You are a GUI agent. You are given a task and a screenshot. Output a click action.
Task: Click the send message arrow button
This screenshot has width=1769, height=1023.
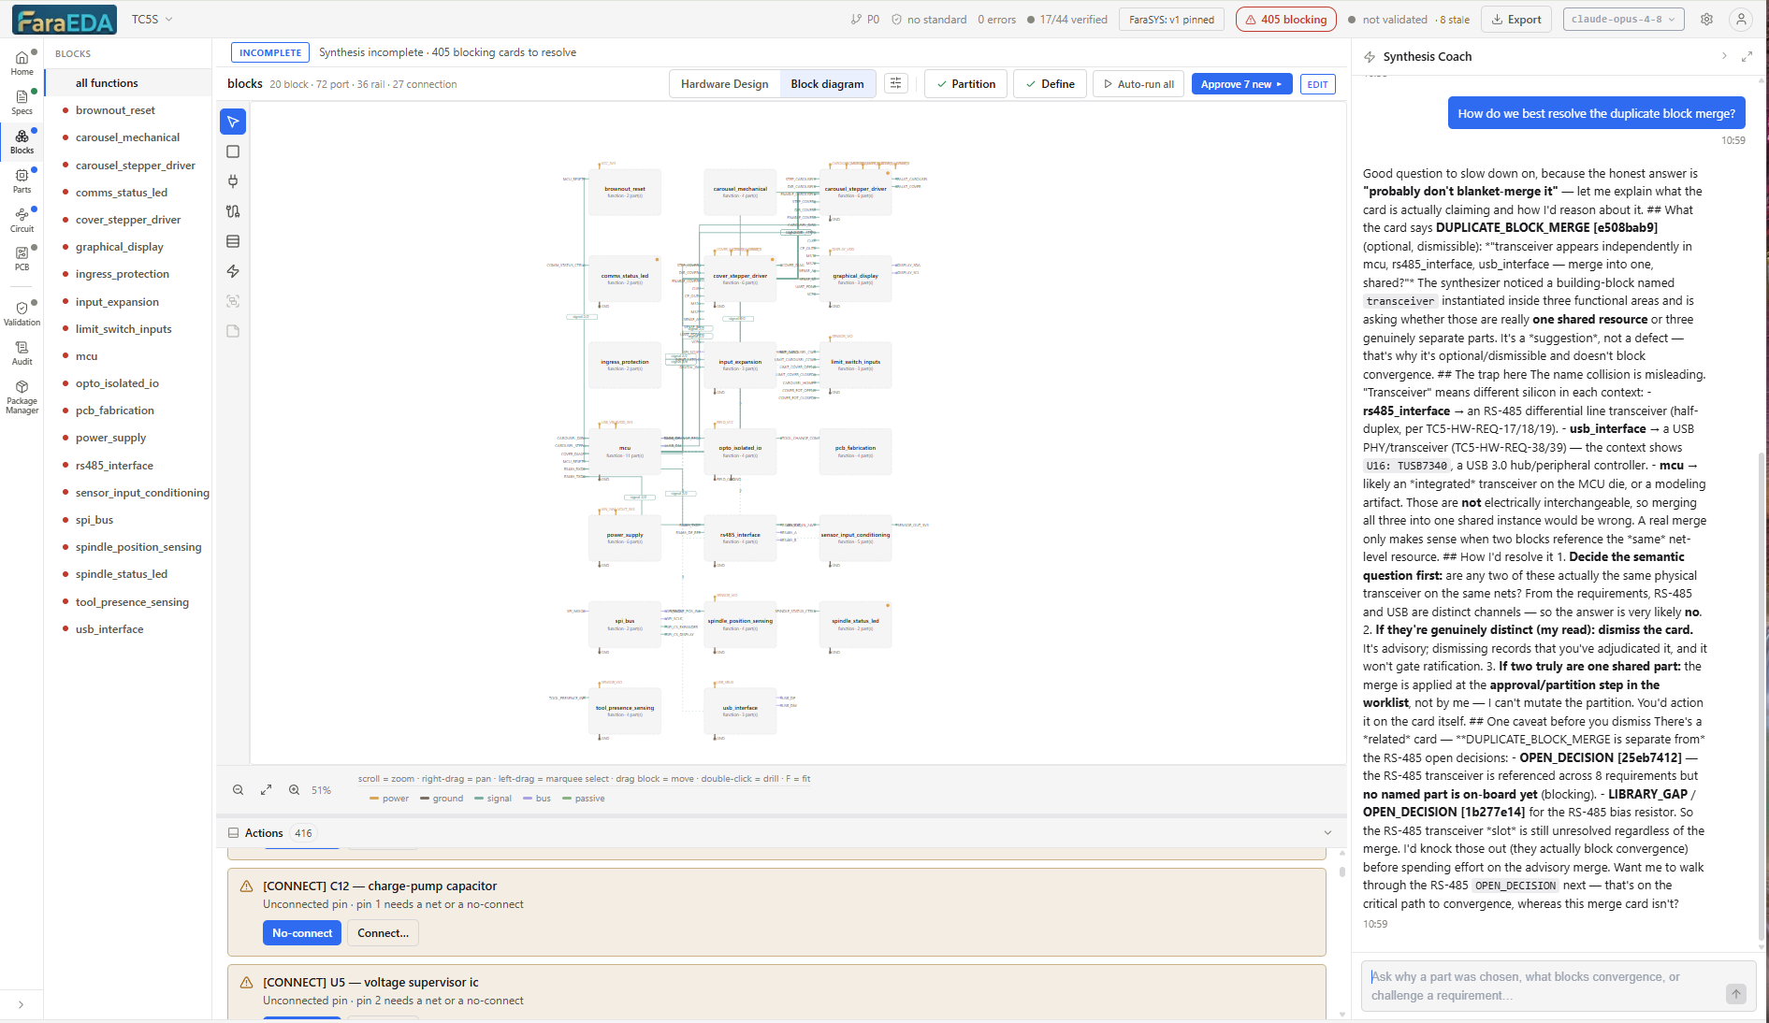click(x=1736, y=994)
